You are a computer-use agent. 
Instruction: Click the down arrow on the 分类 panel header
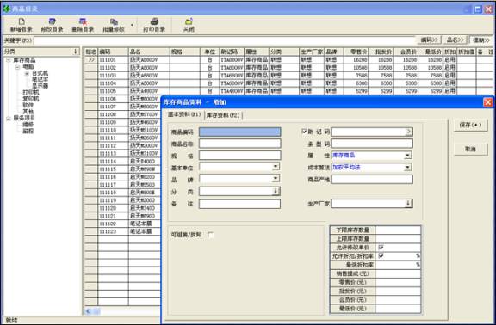75,52
